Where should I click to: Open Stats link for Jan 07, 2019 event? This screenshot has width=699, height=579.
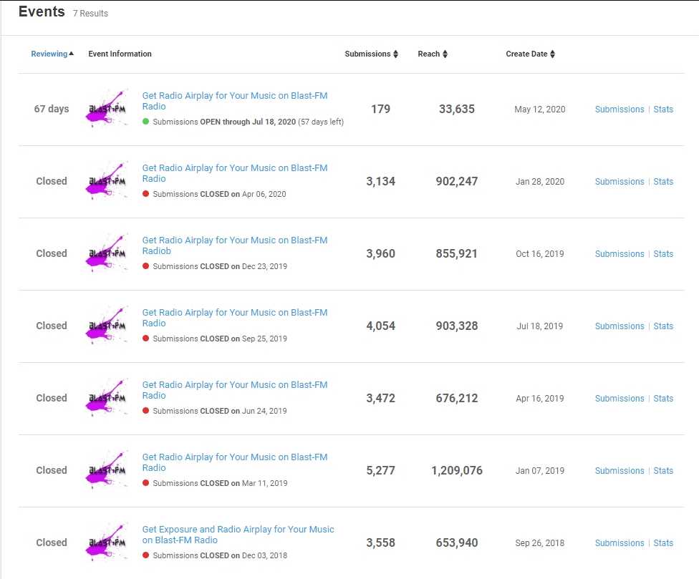click(x=663, y=470)
